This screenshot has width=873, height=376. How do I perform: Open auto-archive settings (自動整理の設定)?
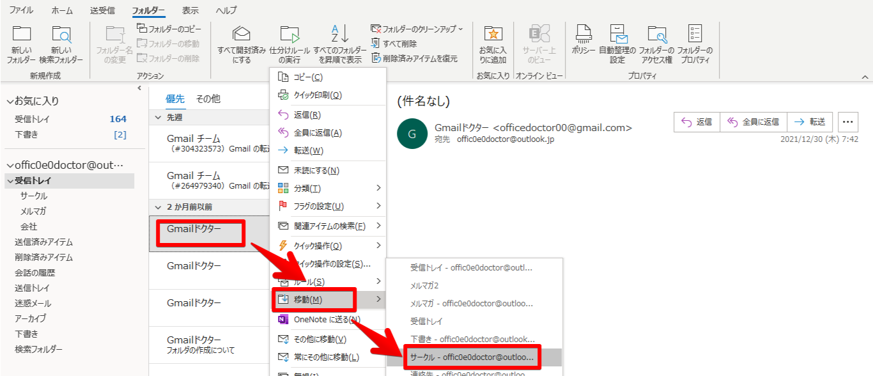617,45
